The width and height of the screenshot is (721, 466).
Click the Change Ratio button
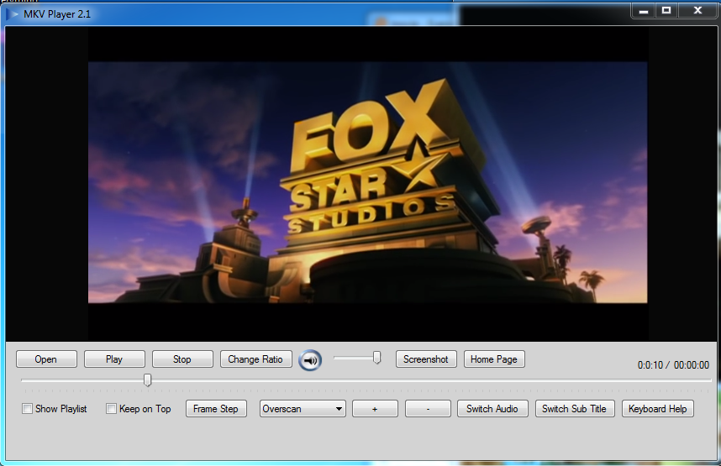(256, 359)
